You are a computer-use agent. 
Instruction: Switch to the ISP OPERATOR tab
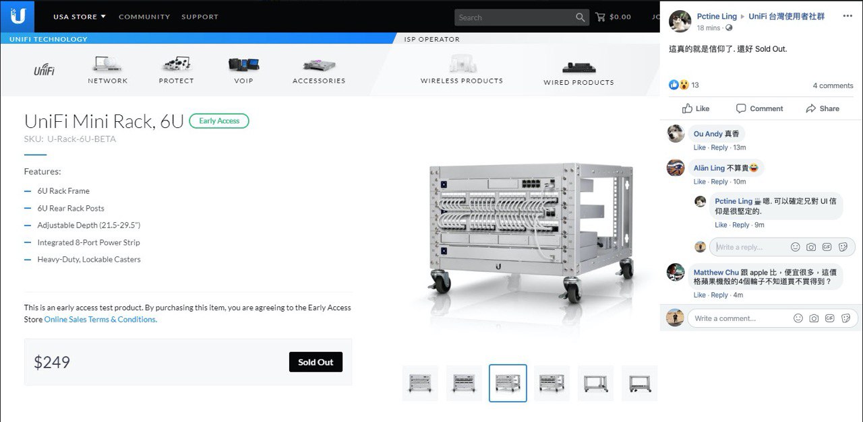coord(431,39)
